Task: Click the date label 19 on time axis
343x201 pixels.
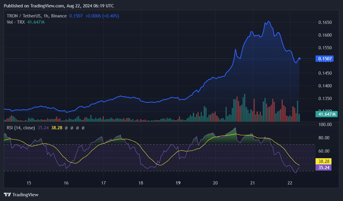Action: 178,183
